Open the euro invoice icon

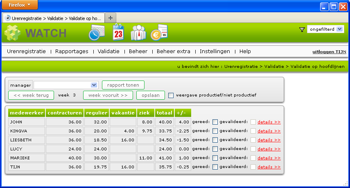click(x=159, y=33)
